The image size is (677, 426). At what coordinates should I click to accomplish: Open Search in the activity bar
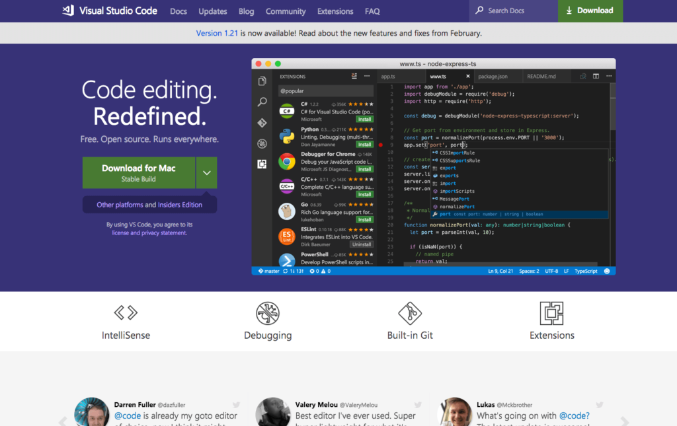[x=262, y=102]
